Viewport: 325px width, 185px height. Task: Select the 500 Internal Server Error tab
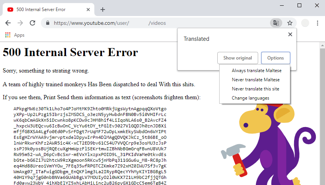point(49,10)
